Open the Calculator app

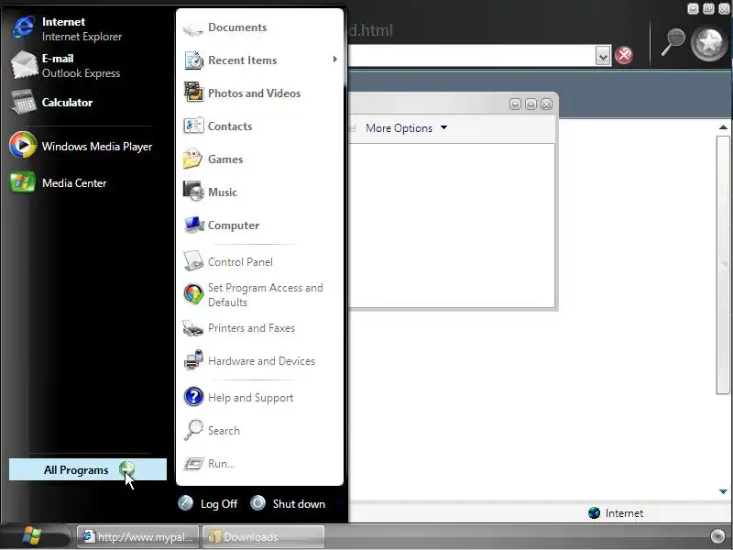pos(52,102)
